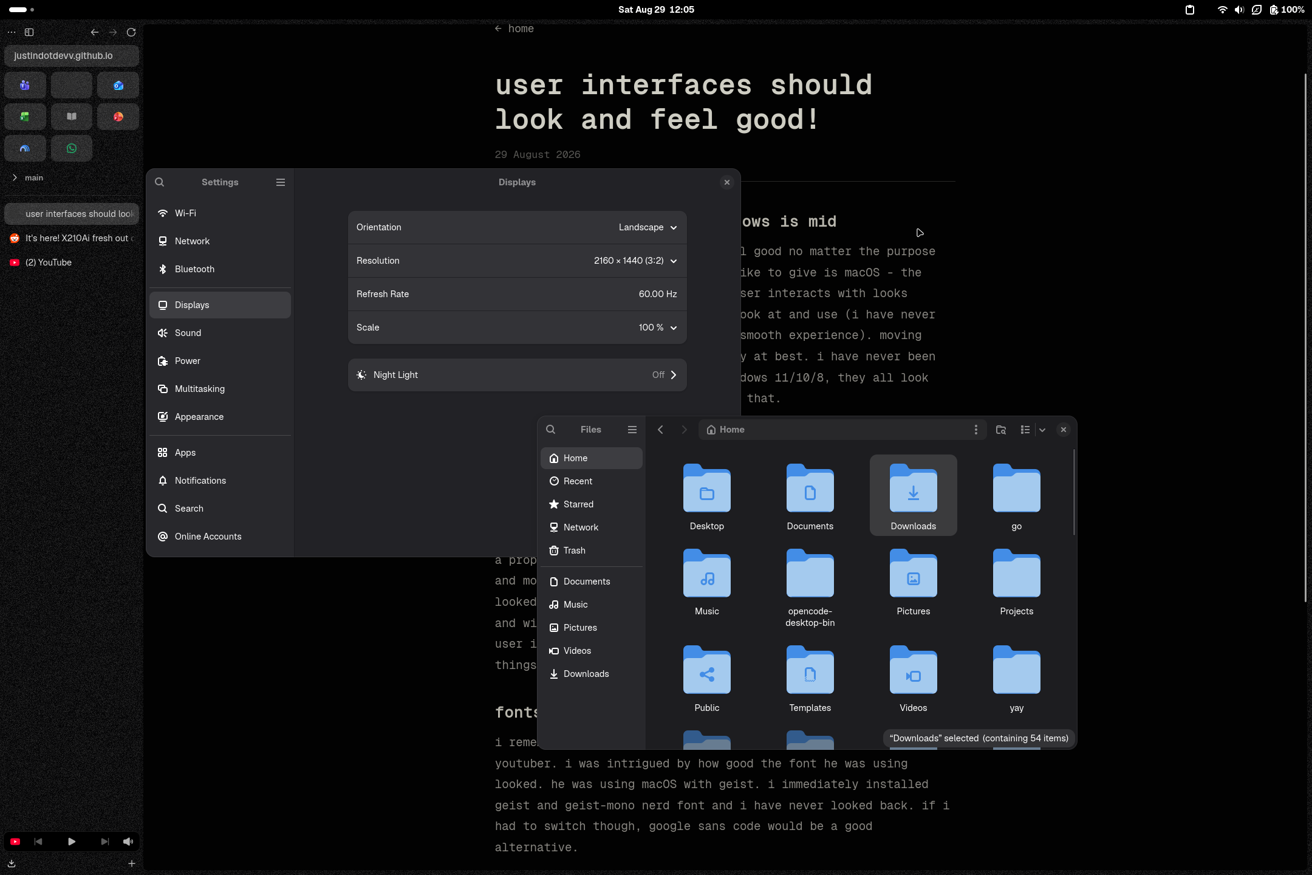Toggle the browser sidebar panel icon
This screenshot has height=875, width=1312.
(29, 32)
